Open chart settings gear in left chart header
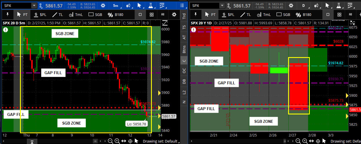361x144 pixels. (103, 6)
